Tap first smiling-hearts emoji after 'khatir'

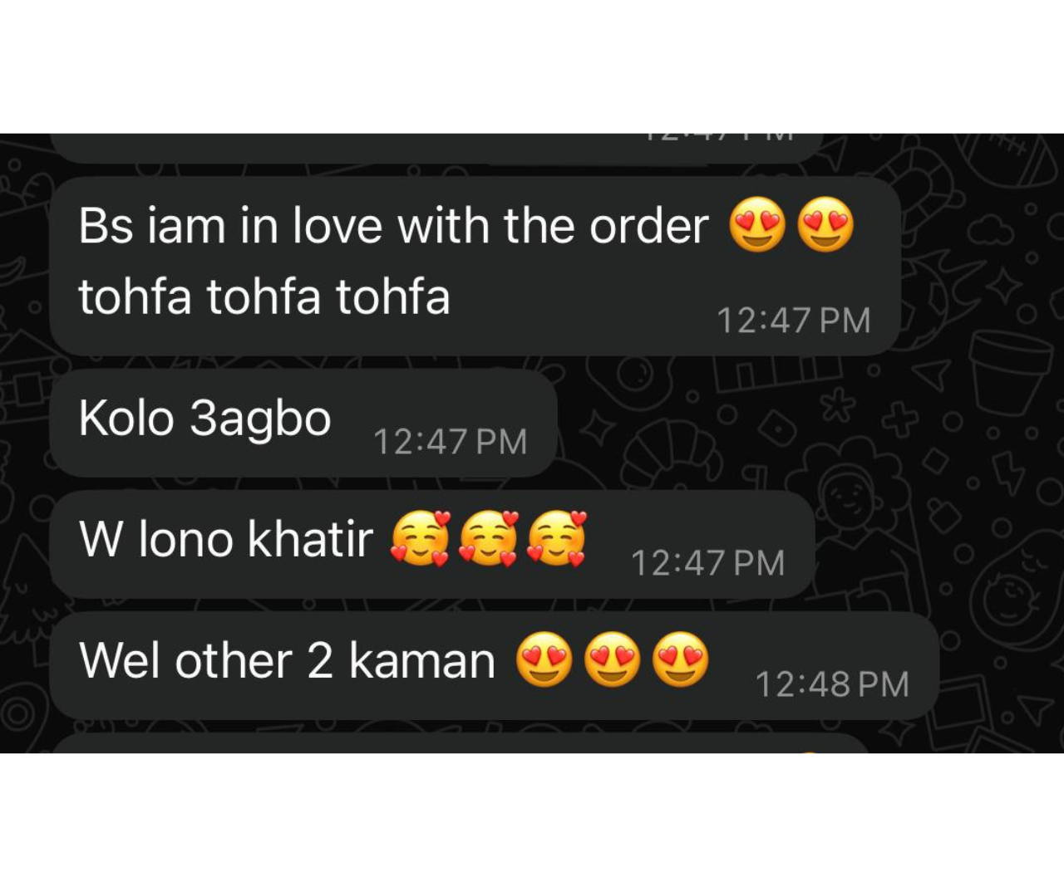coord(421,539)
